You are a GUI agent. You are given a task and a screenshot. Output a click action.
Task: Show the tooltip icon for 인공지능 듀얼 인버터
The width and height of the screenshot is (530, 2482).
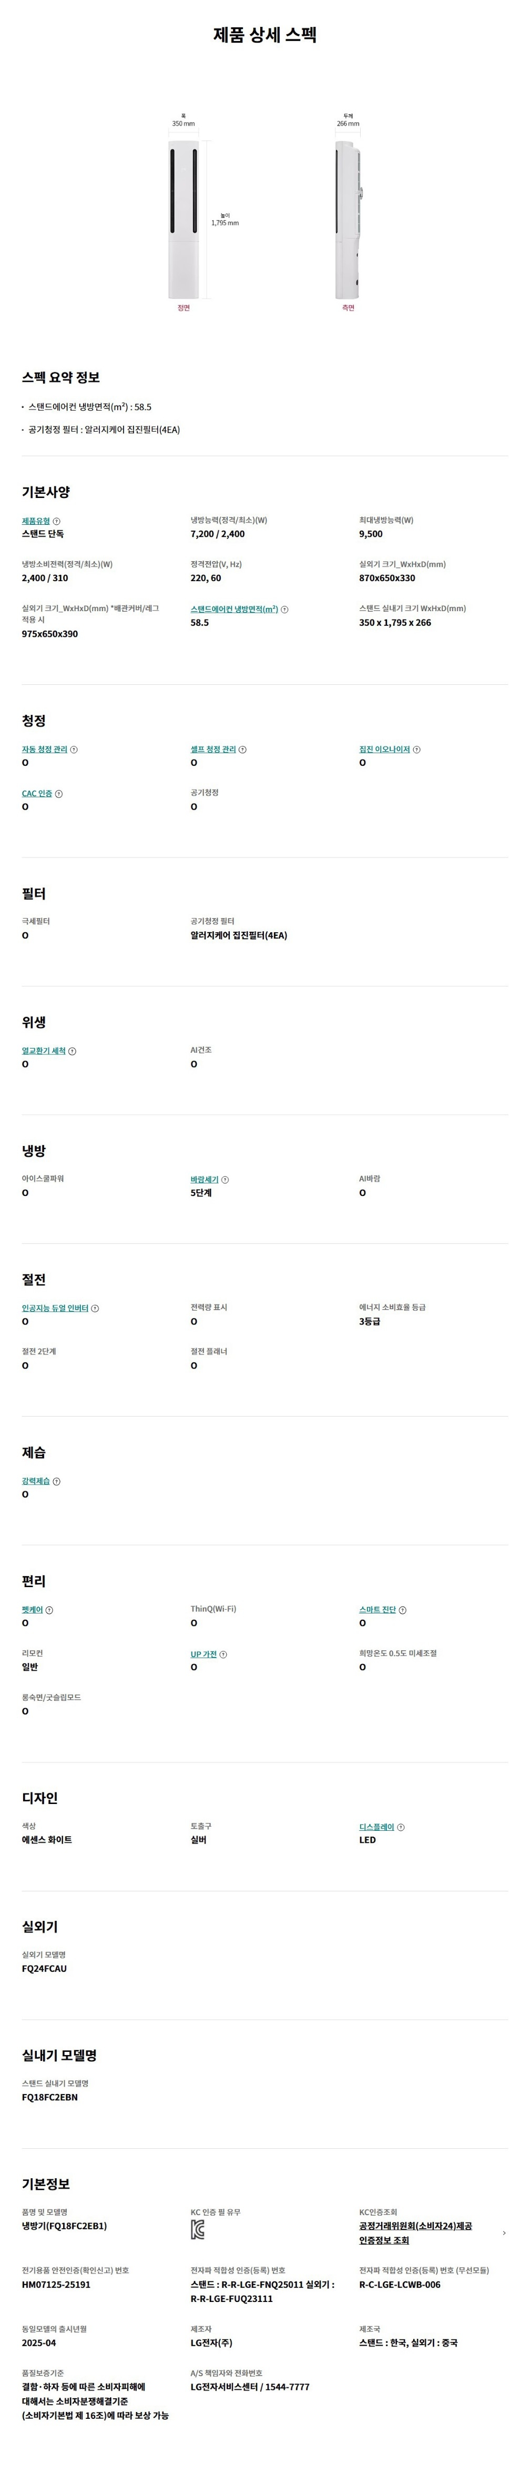click(95, 1309)
